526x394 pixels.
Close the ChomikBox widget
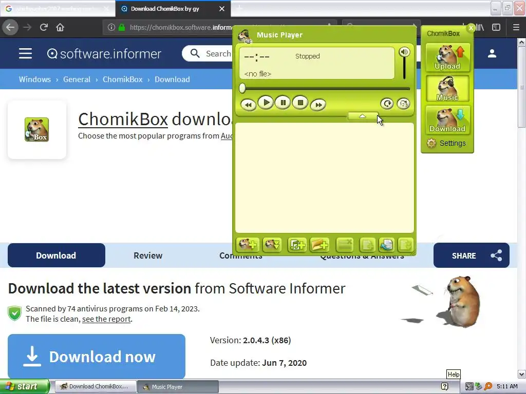click(x=471, y=28)
